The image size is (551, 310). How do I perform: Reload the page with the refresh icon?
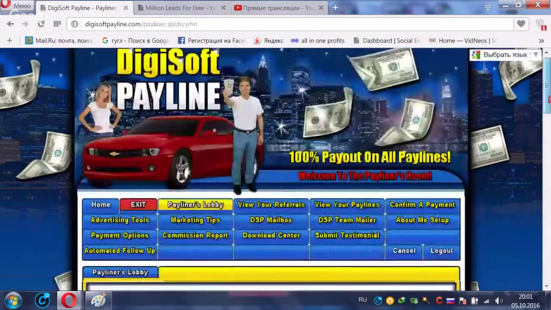pyautogui.click(x=41, y=24)
